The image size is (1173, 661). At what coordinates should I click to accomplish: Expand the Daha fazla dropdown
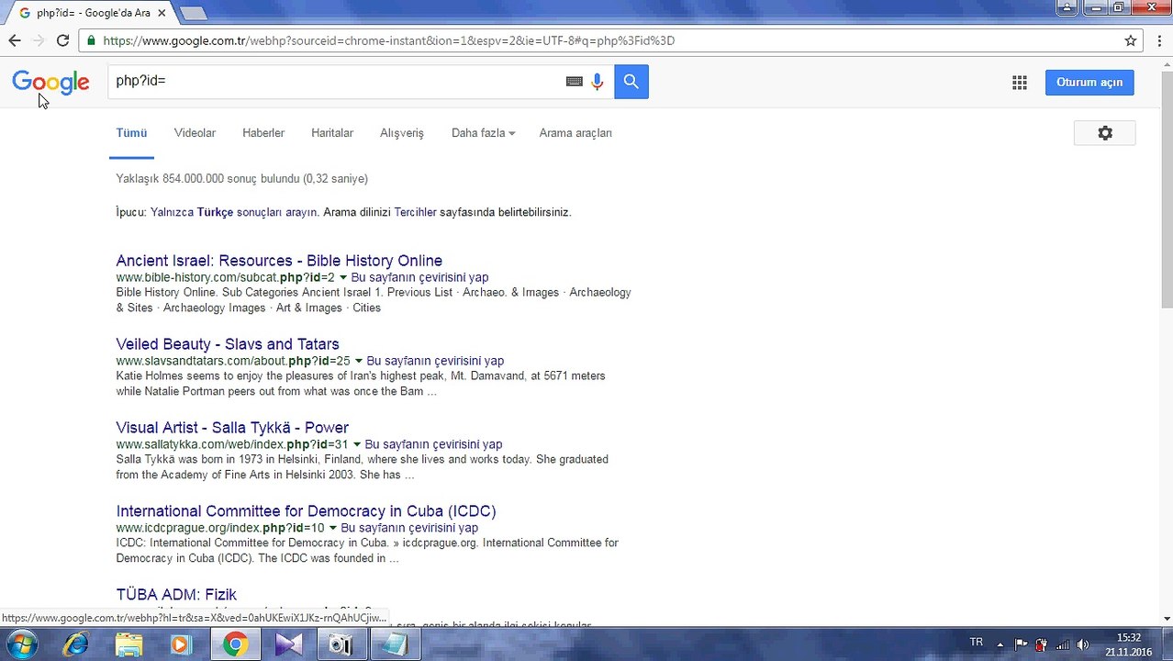tap(483, 133)
